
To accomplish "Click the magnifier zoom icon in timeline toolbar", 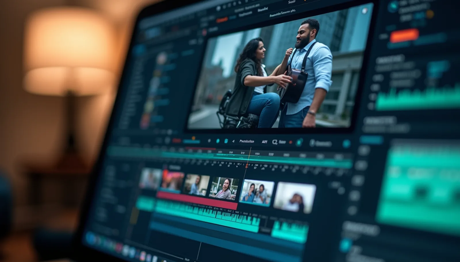I will pyautogui.click(x=275, y=142).
